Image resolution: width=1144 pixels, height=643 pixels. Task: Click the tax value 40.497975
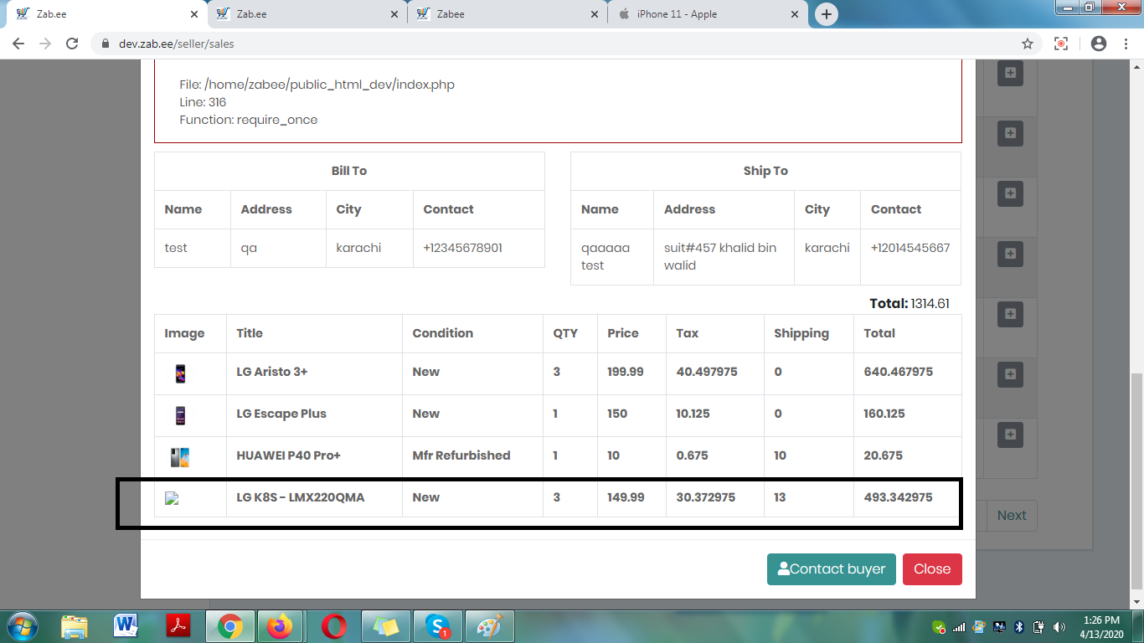point(707,372)
